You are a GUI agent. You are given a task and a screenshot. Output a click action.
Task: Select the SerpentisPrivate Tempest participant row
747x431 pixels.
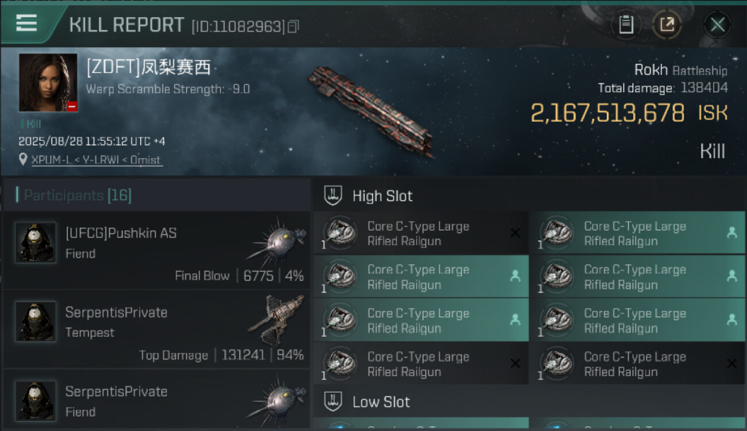pyautogui.click(x=156, y=329)
